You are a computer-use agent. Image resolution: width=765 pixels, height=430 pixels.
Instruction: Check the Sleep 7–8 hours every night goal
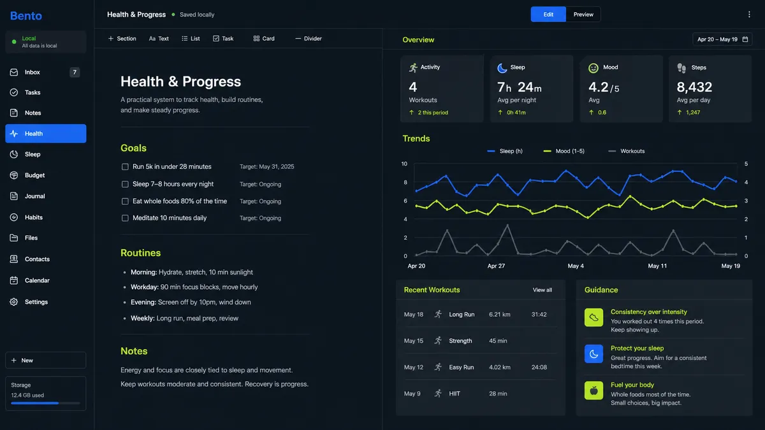click(x=125, y=184)
